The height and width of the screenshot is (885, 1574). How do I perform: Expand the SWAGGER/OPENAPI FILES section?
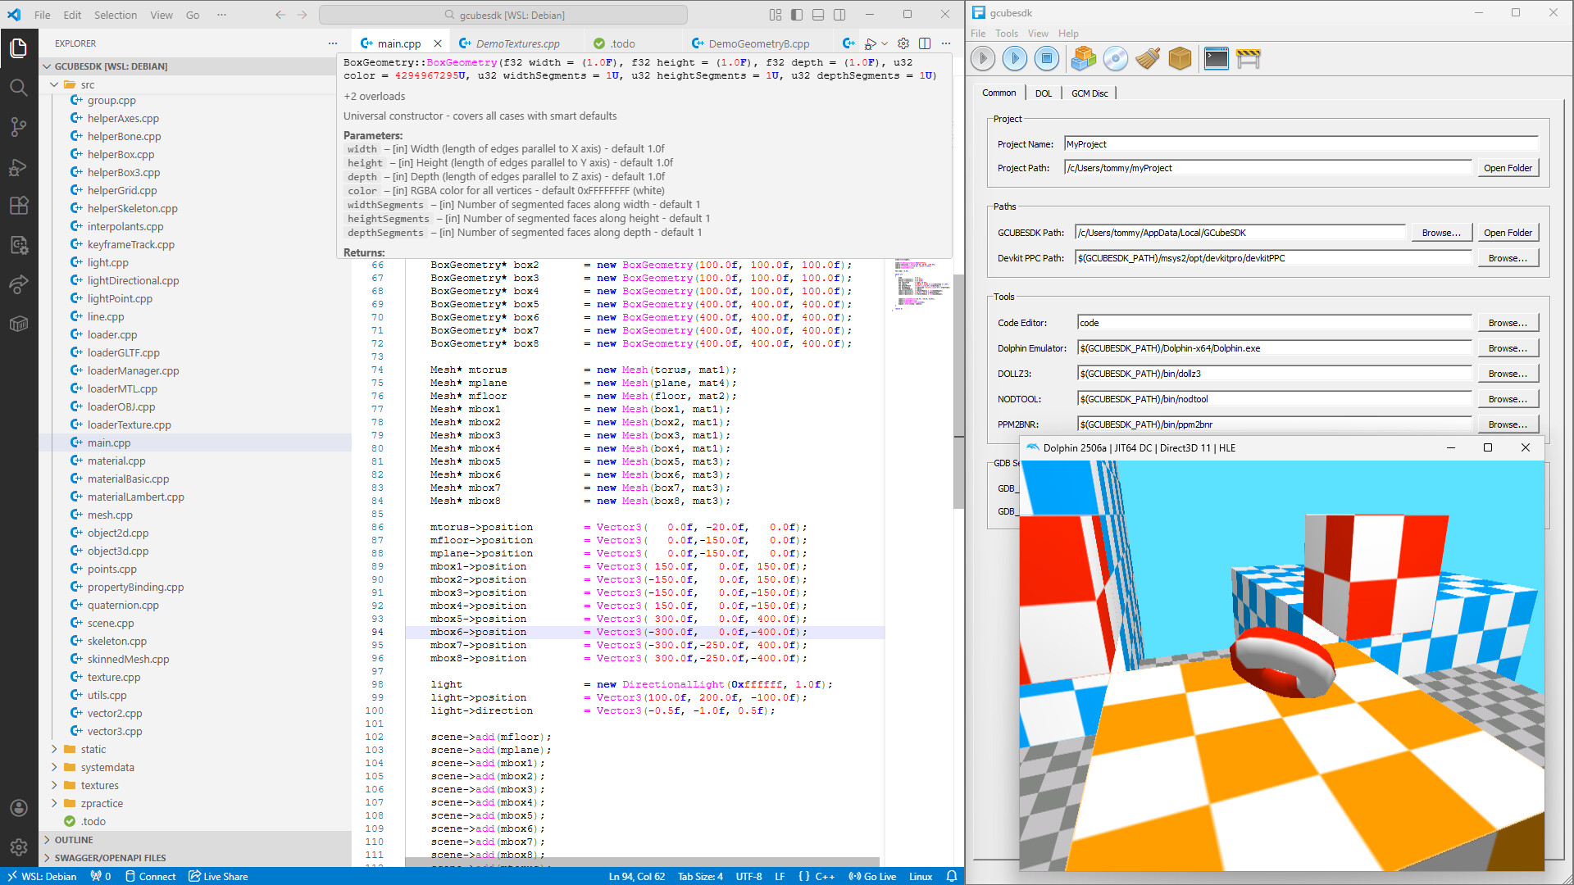(x=197, y=858)
